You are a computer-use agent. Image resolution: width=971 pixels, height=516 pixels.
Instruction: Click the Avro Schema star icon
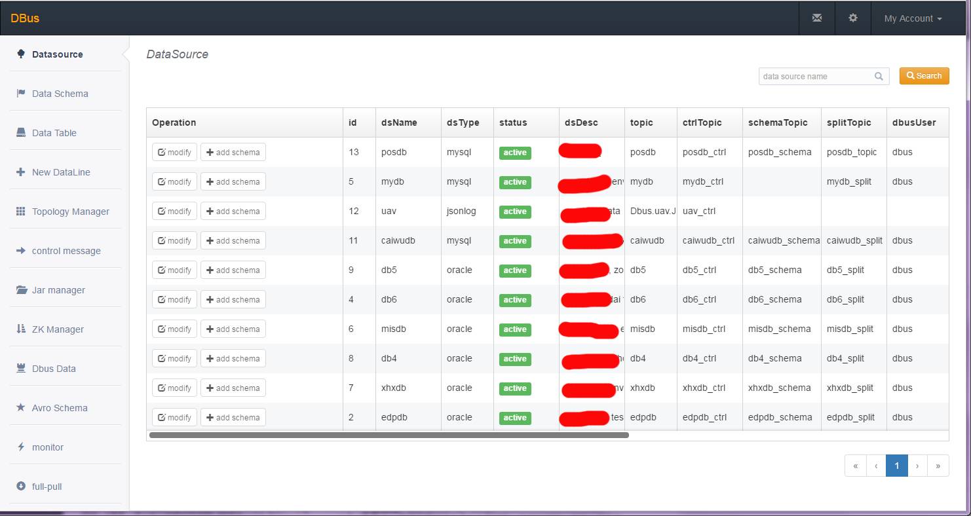(x=21, y=408)
